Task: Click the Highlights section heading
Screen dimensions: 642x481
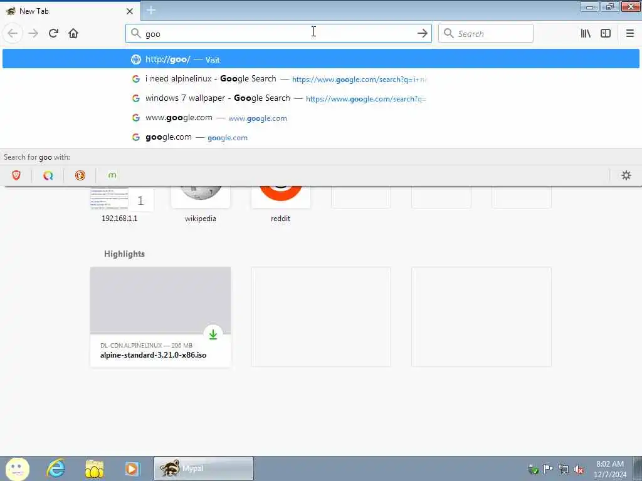Action: coord(125,254)
